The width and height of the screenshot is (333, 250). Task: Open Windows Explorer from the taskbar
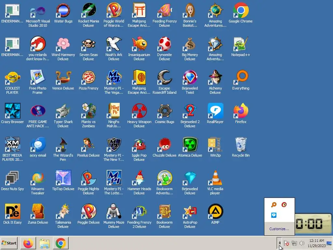[44, 243]
